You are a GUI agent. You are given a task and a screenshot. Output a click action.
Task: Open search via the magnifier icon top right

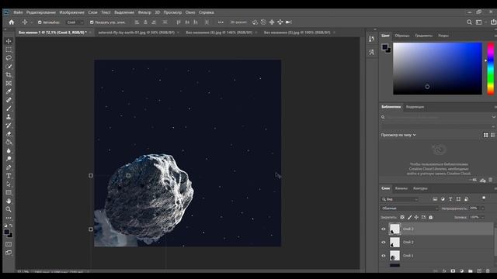pos(469,22)
